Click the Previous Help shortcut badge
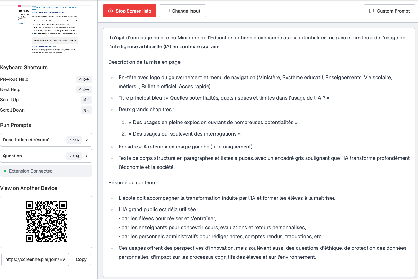The image size is (418, 279). point(84,79)
